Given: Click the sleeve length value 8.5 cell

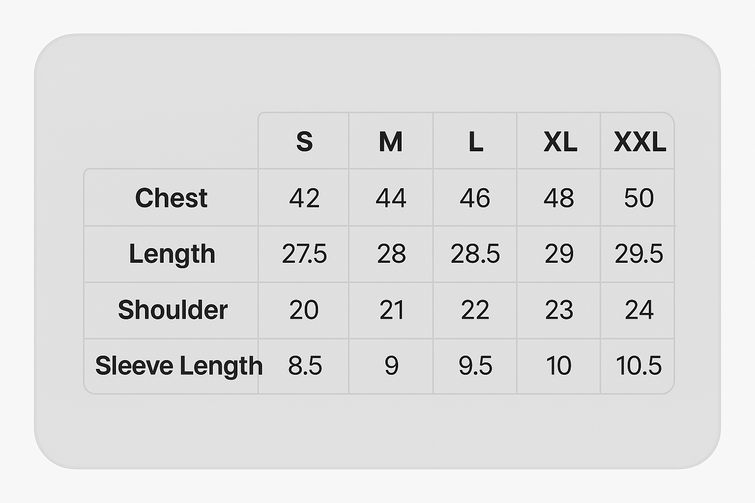Looking at the screenshot, I should (305, 366).
